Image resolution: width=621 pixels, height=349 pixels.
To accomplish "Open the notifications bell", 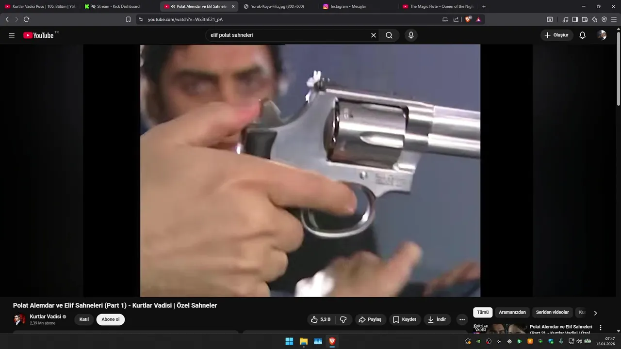I will click(583, 35).
